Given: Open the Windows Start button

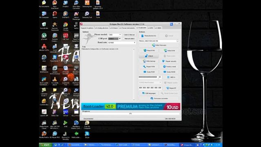Looking at the screenshot, I should (45, 145).
